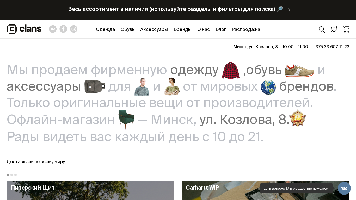Go to the Распродажа section

tap(246, 29)
